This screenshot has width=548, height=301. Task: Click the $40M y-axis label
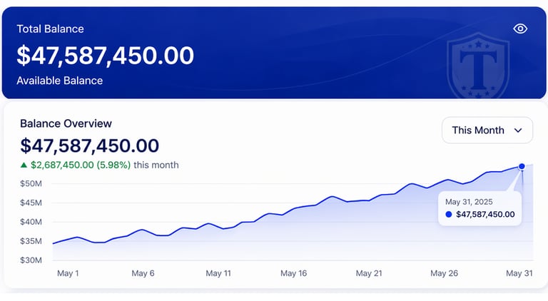[x=31, y=222]
